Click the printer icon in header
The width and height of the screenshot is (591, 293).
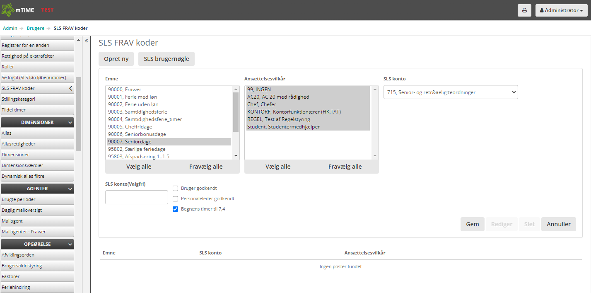(524, 10)
